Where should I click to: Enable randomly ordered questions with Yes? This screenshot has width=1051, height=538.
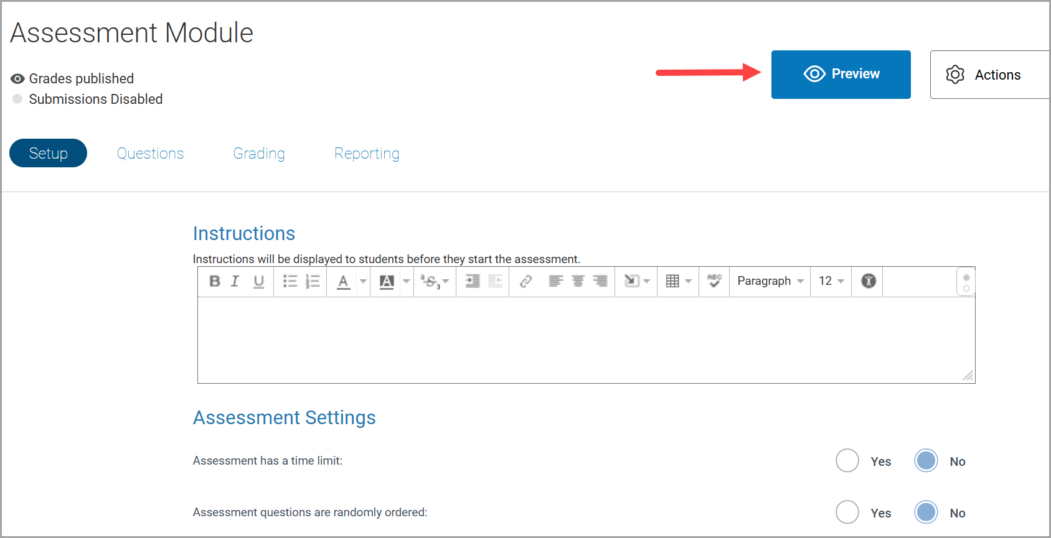(x=847, y=512)
